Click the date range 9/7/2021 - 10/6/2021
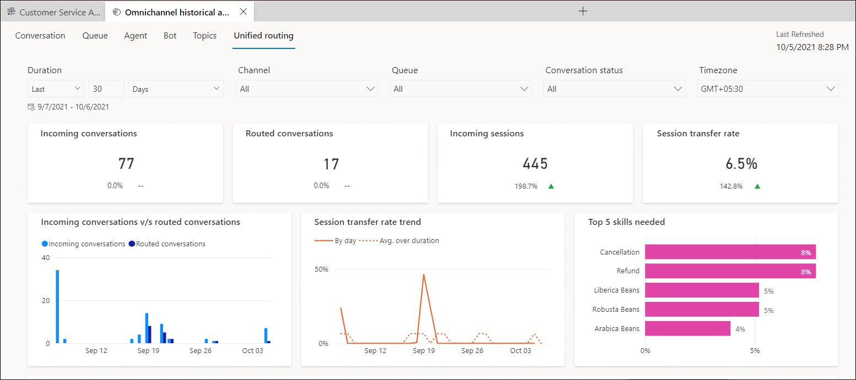Viewport: 856px width, 380px height. tap(73, 107)
